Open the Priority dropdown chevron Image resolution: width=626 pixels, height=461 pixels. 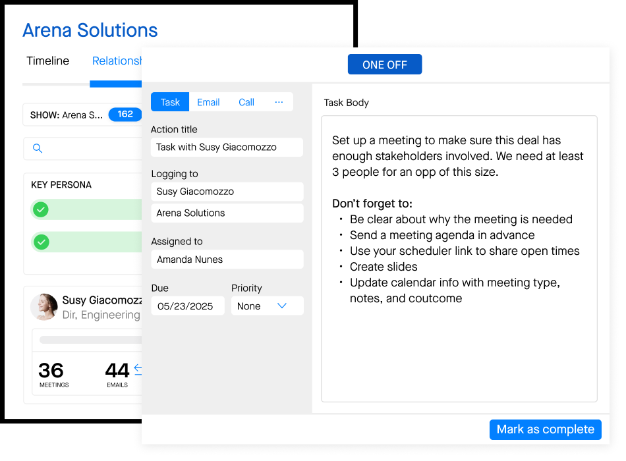tap(282, 306)
